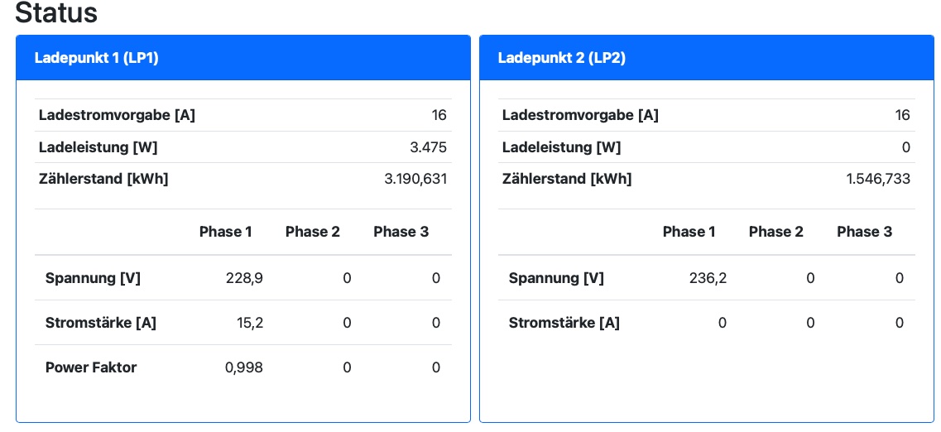The height and width of the screenshot is (432, 941).
Task: Click the Zählerstand [kWh] label in LP2
Action: [567, 179]
